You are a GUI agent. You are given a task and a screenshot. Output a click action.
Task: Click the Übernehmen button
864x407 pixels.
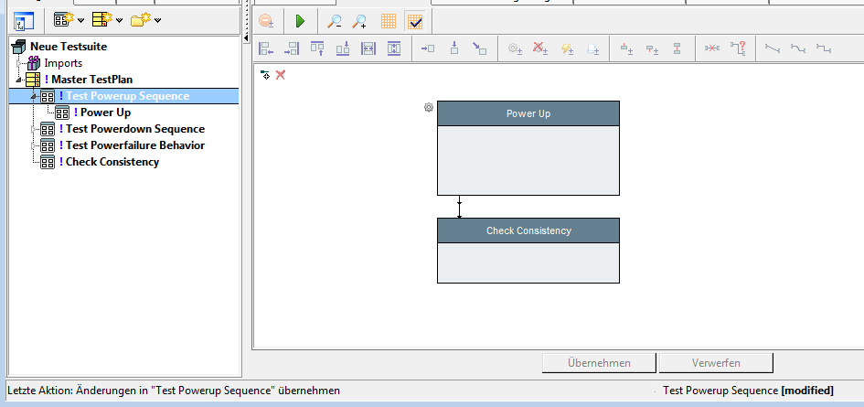[x=599, y=363]
